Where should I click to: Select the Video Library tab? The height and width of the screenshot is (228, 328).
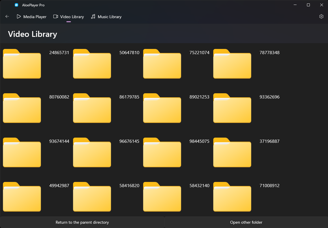click(x=69, y=17)
